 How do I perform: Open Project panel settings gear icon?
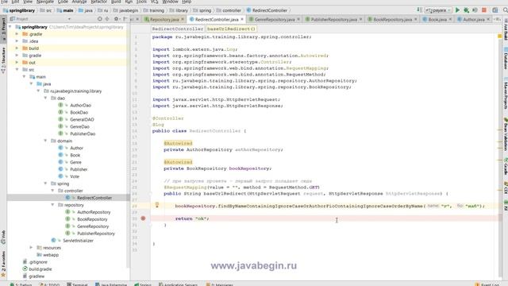point(117,19)
